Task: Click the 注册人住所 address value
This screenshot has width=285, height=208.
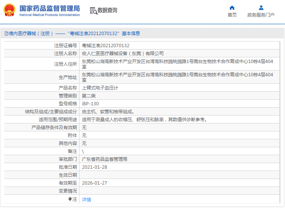Action: pyautogui.click(x=178, y=64)
